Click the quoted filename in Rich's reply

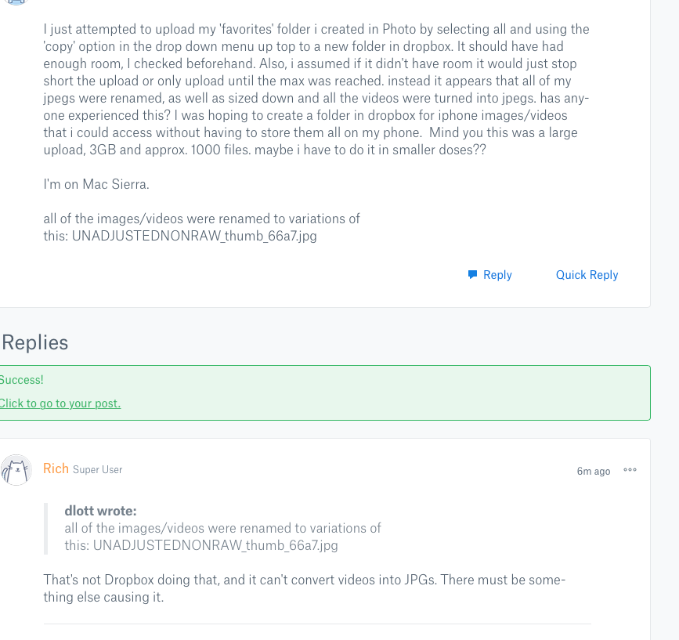coord(215,545)
